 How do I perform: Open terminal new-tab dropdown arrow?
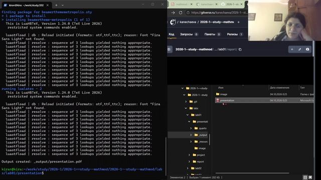click(62, 5)
